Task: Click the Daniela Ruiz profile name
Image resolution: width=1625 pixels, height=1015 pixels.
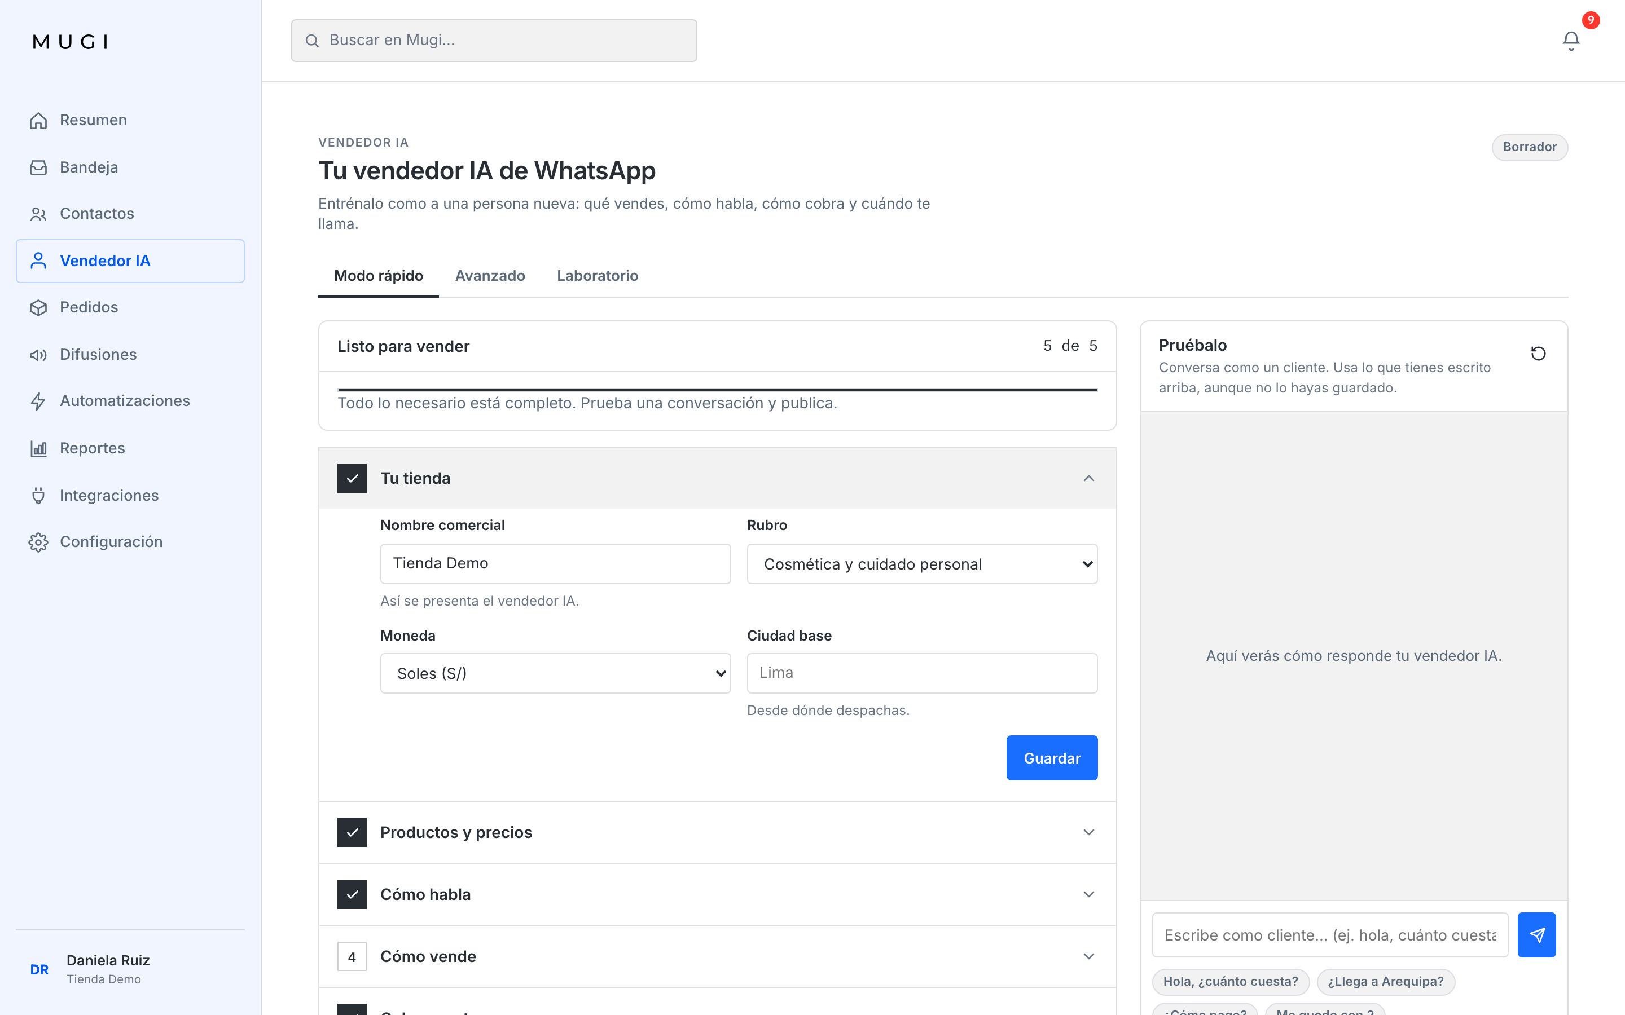Action: click(108, 961)
